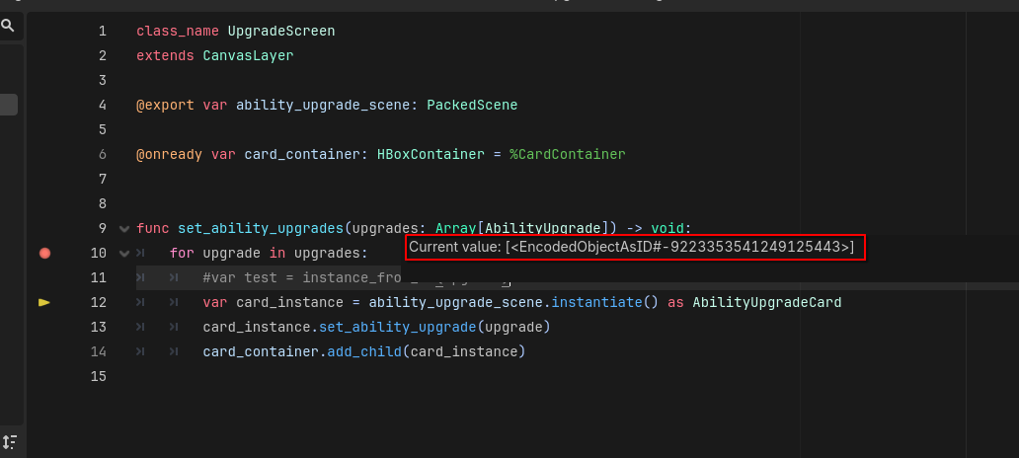This screenshot has height=458, width=1019.
Task: Click the search magnifier icon in the script panel
Action: (7, 26)
